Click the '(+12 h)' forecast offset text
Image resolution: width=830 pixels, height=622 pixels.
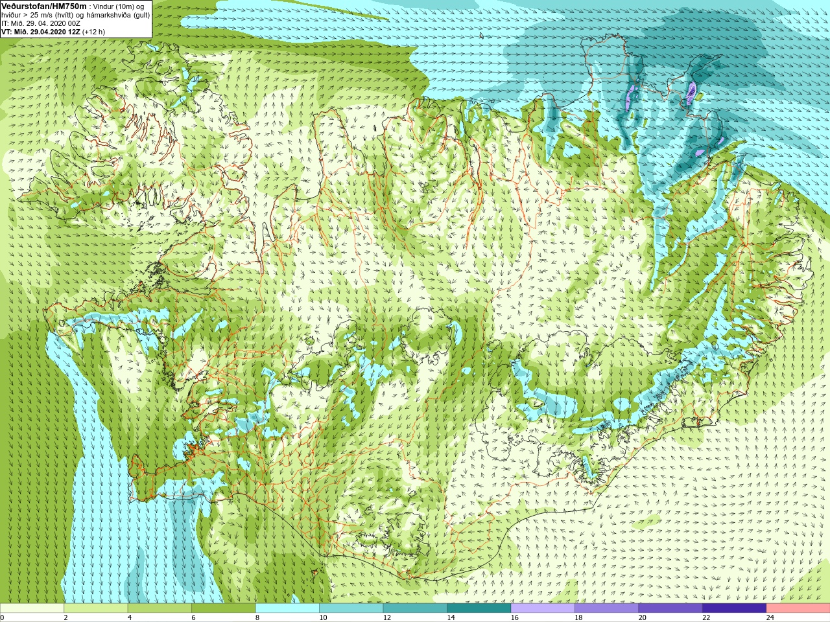click(x=93, y=32)
